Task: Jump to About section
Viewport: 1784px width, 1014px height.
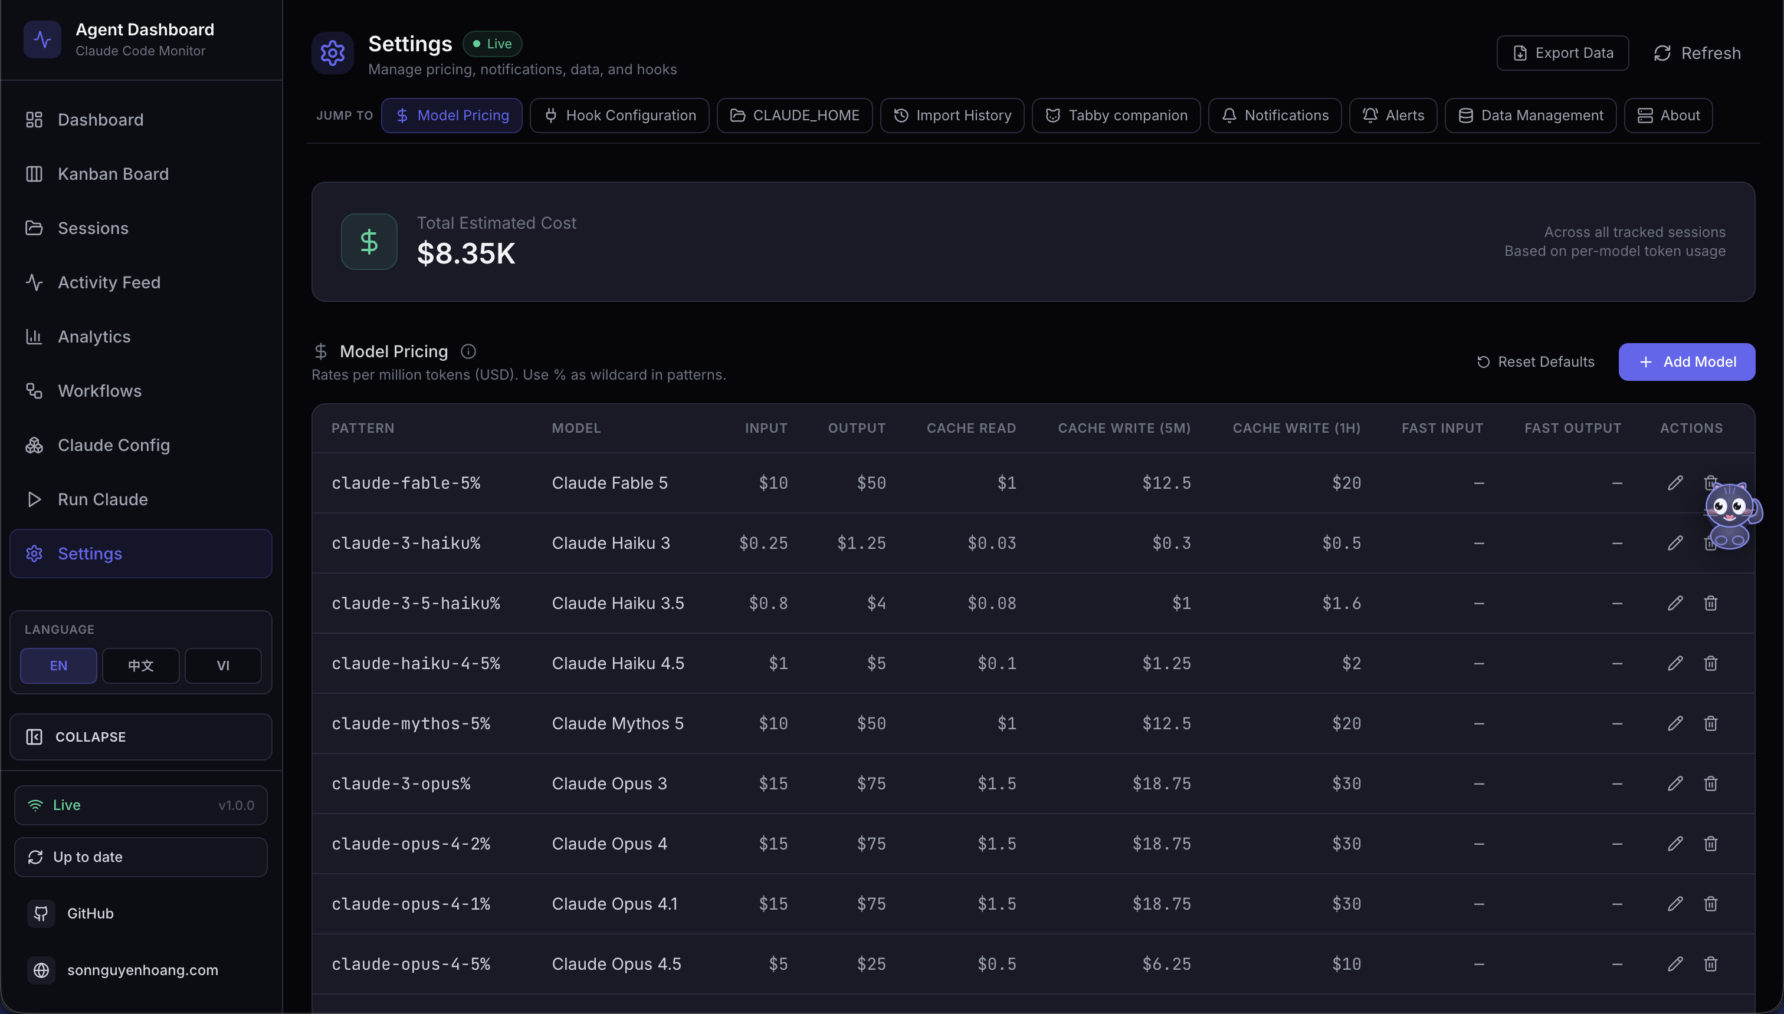Action: point(1668,116)
